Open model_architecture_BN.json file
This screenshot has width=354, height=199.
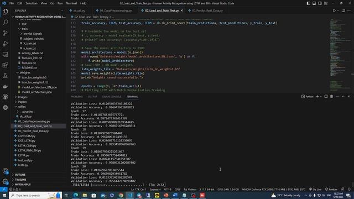[x=39, y=87]
